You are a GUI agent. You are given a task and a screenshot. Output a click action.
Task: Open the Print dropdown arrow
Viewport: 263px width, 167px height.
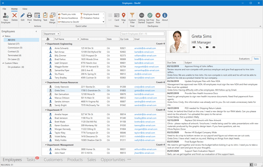click(29, 22)
